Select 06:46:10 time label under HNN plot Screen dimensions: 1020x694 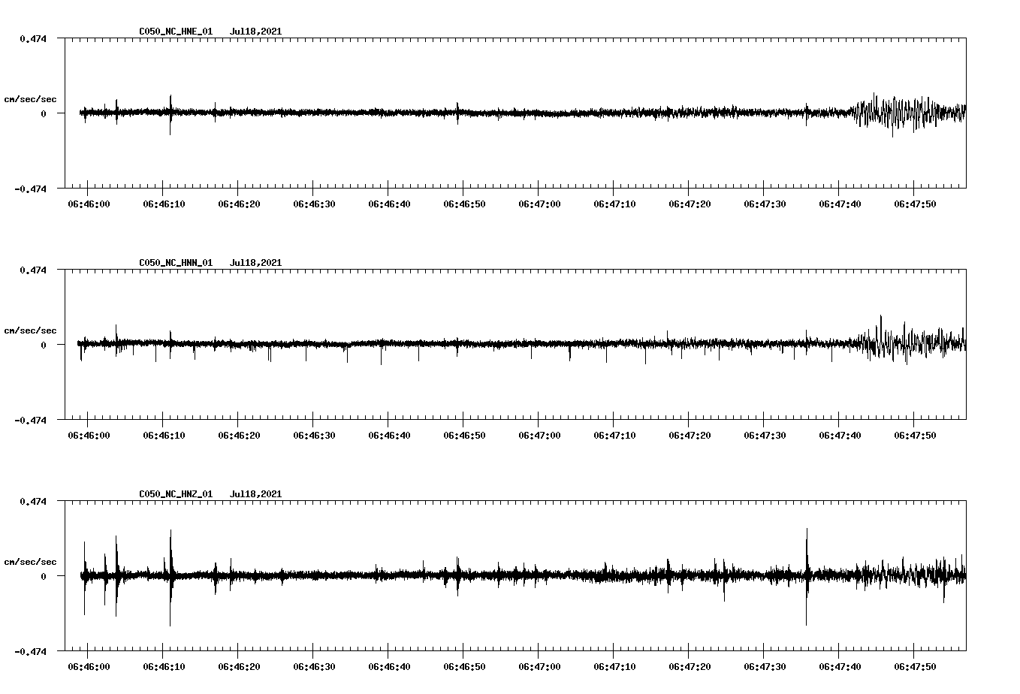pyautogui.click(x=164, y=436)
